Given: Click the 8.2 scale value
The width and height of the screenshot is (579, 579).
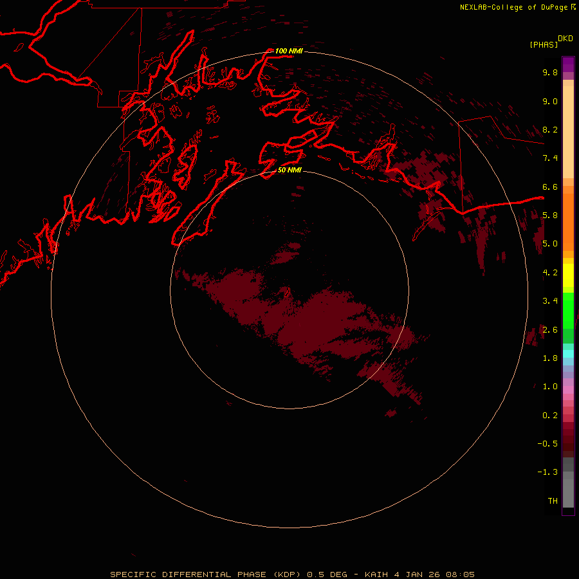Looking at the screenshot, I should [x=550, y=129].
